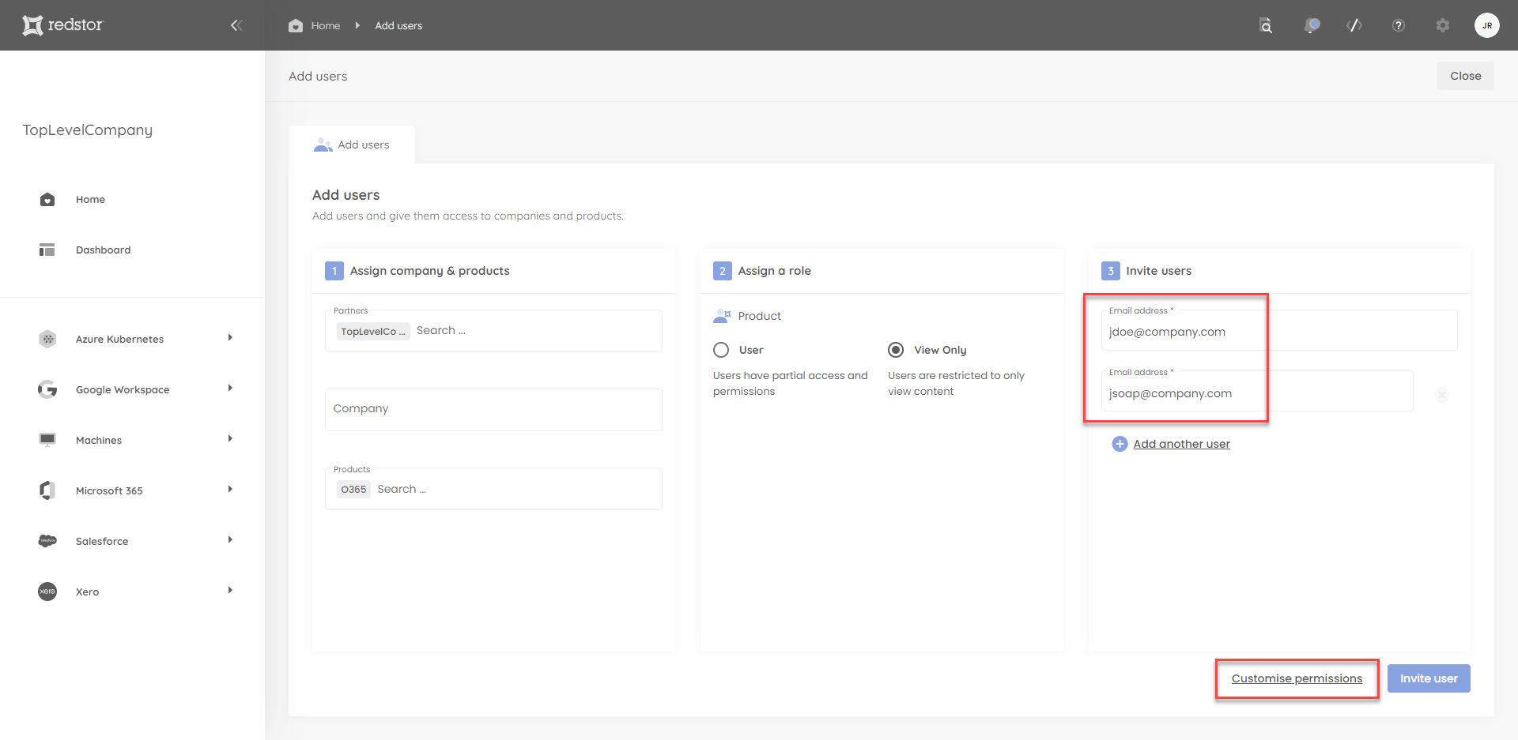Go to Home in sidebar
The width and height of the screenshot is (1518, 740).
pos(90,200)
